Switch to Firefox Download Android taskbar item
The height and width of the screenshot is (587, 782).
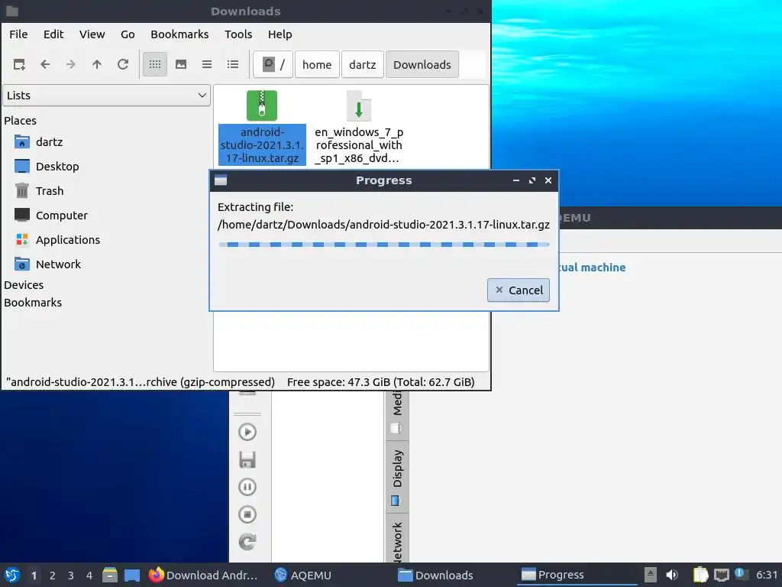tap(203, 575)
